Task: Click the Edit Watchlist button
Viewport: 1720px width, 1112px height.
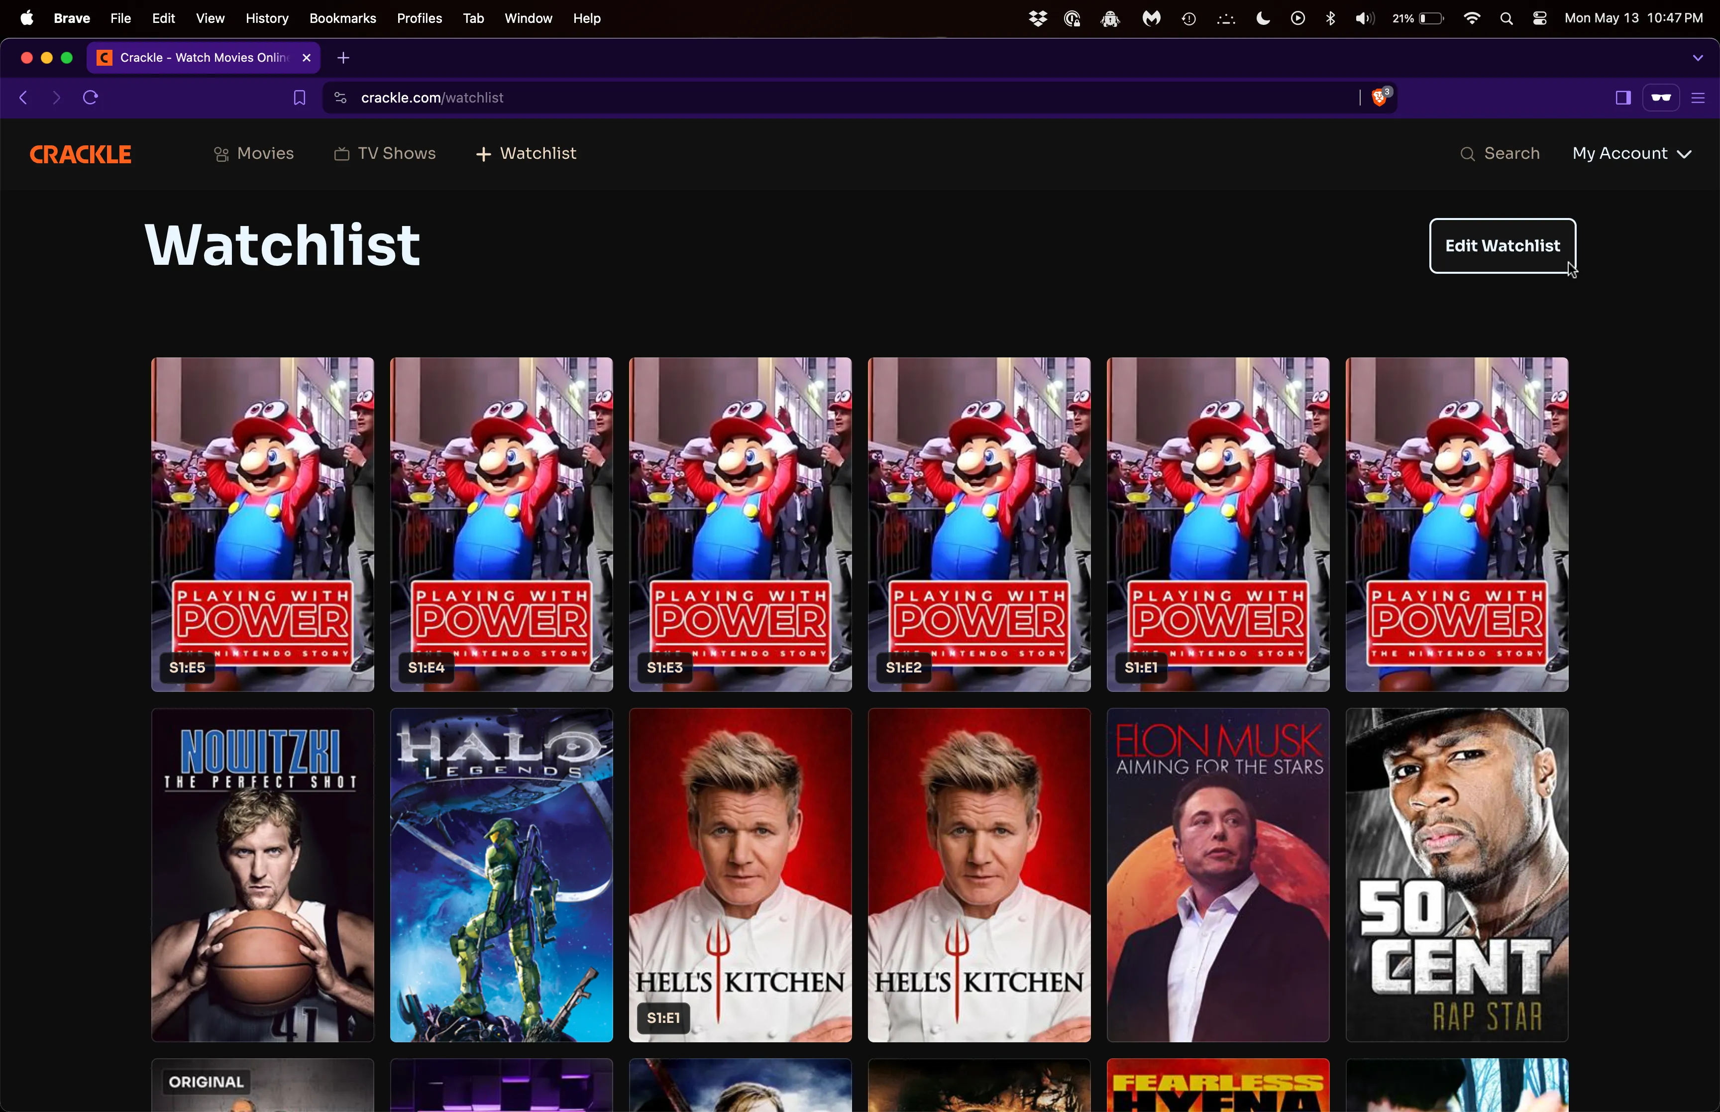Action: pos(1502,245)
